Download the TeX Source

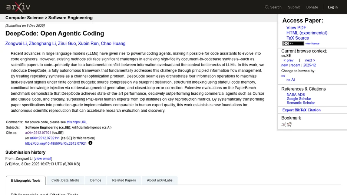click(x=298, y=38)
